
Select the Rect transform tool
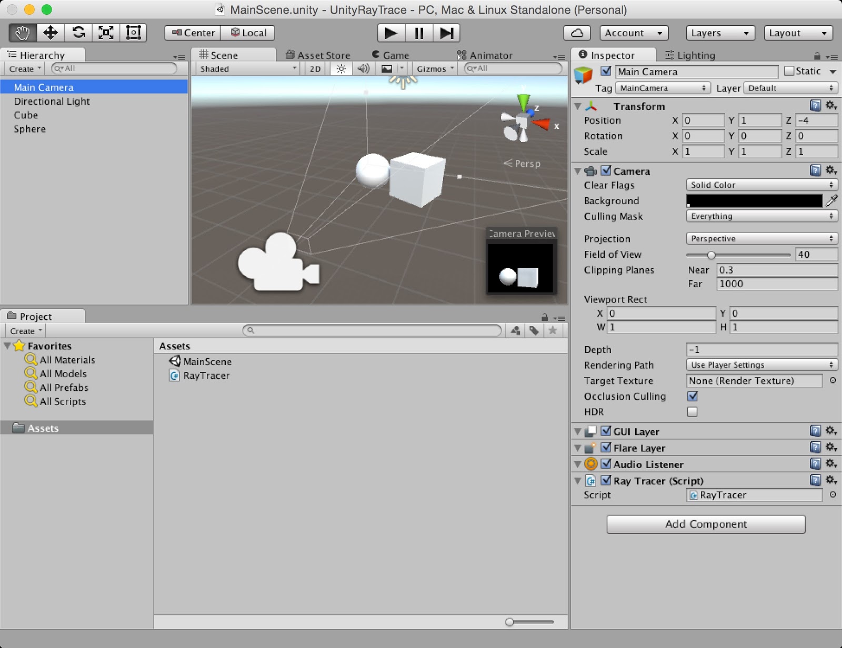[x=134, y=33]
